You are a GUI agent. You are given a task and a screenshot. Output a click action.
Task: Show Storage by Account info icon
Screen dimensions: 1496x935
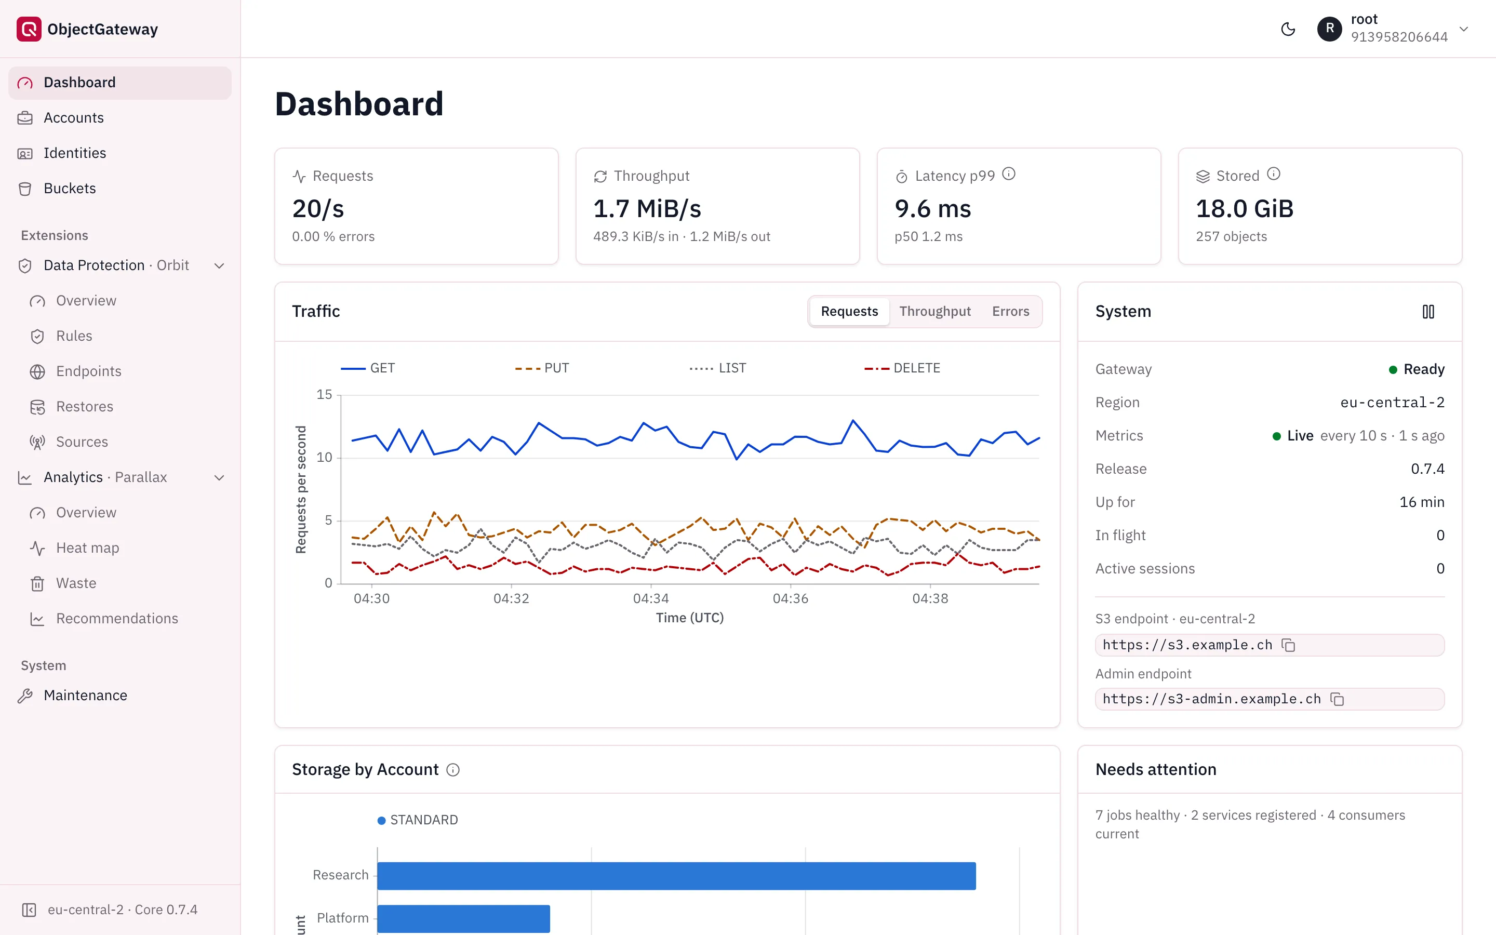point(453,770)
